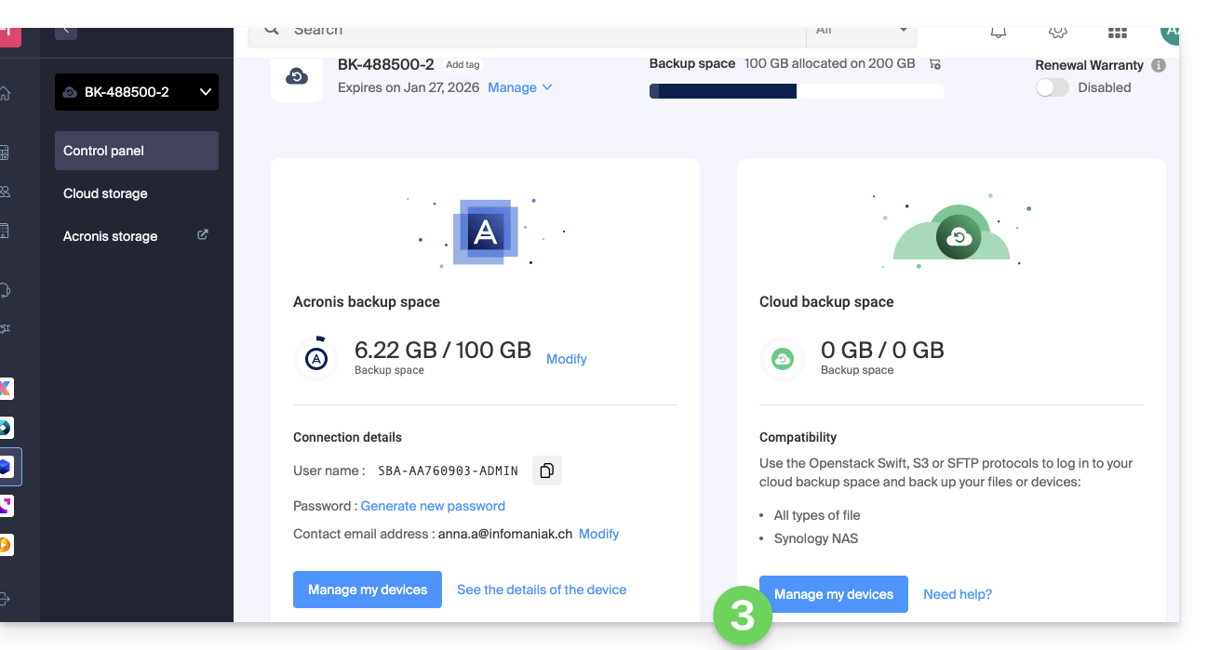Click the Acronis gauge icon beside 6.22 GB
1207x650 pixels.
pos(316,358)
